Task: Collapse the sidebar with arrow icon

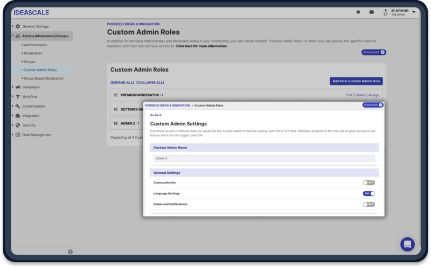Action: click(71, 252)
